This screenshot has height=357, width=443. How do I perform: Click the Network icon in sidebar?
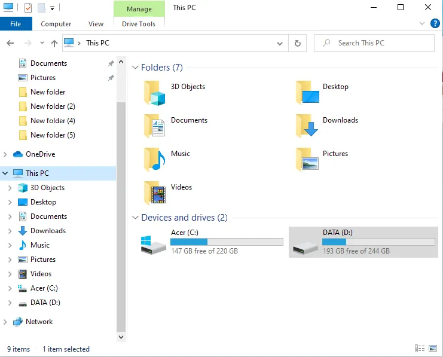pos(18,322)
